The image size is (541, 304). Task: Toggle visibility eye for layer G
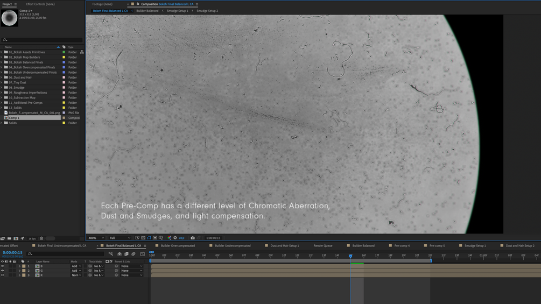click(2, 271)
